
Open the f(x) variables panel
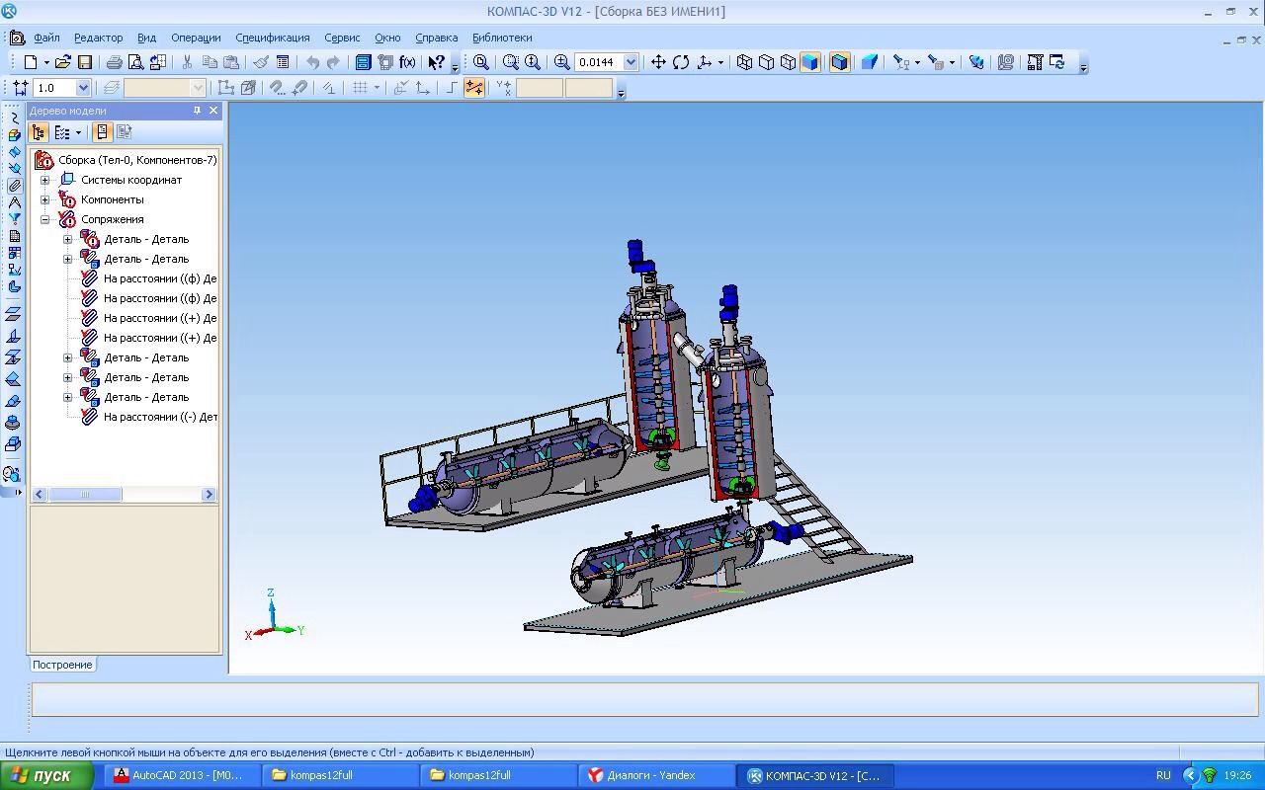click(407, 62)
